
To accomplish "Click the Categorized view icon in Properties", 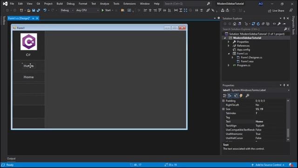I will click(x=224, y=96).
